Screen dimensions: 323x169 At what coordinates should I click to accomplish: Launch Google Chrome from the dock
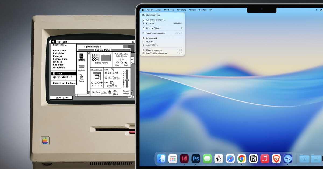click(x=242, y=159)
